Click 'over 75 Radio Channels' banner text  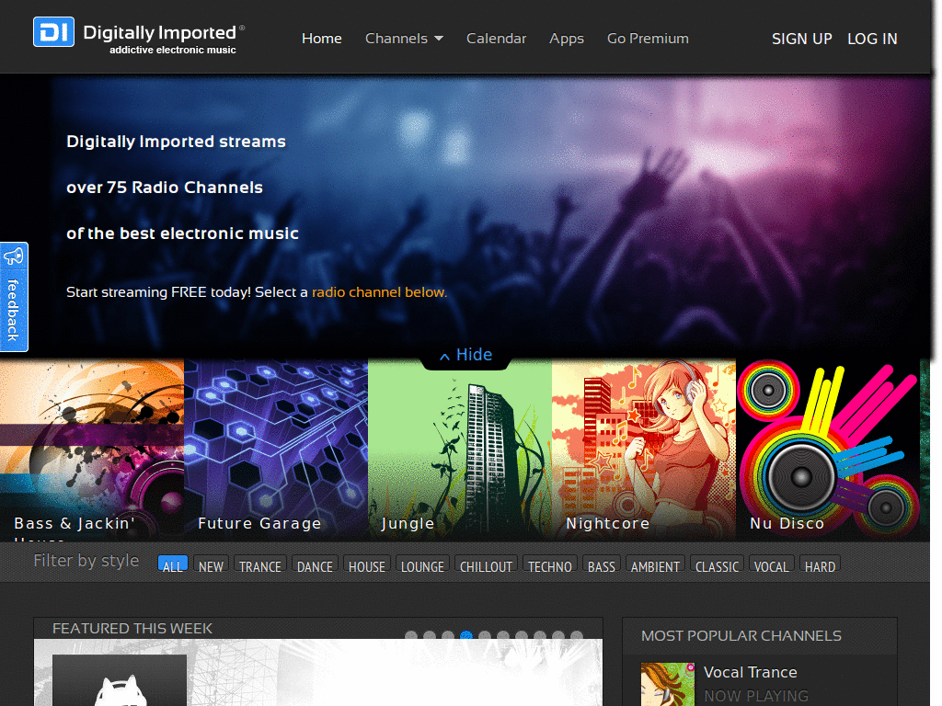pos(165,188)
